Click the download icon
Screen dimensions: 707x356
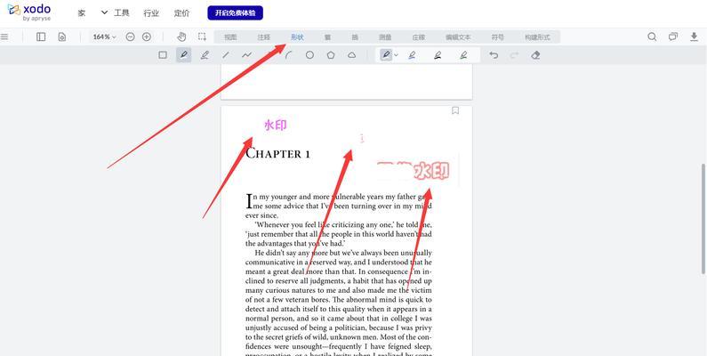[x=695, y=37]
